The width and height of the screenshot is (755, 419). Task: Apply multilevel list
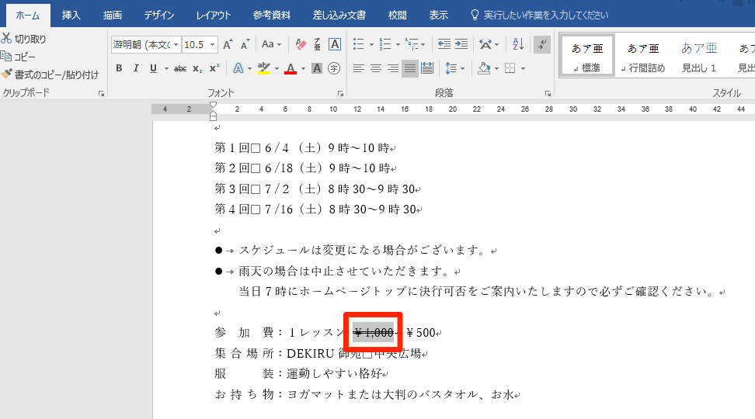[x=412, y=45]
